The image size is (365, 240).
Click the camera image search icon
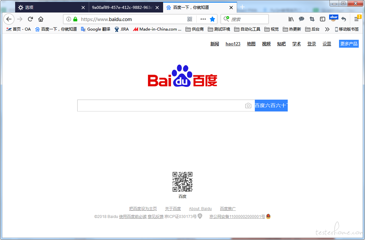pyautogui.click(x=248, y=106)
